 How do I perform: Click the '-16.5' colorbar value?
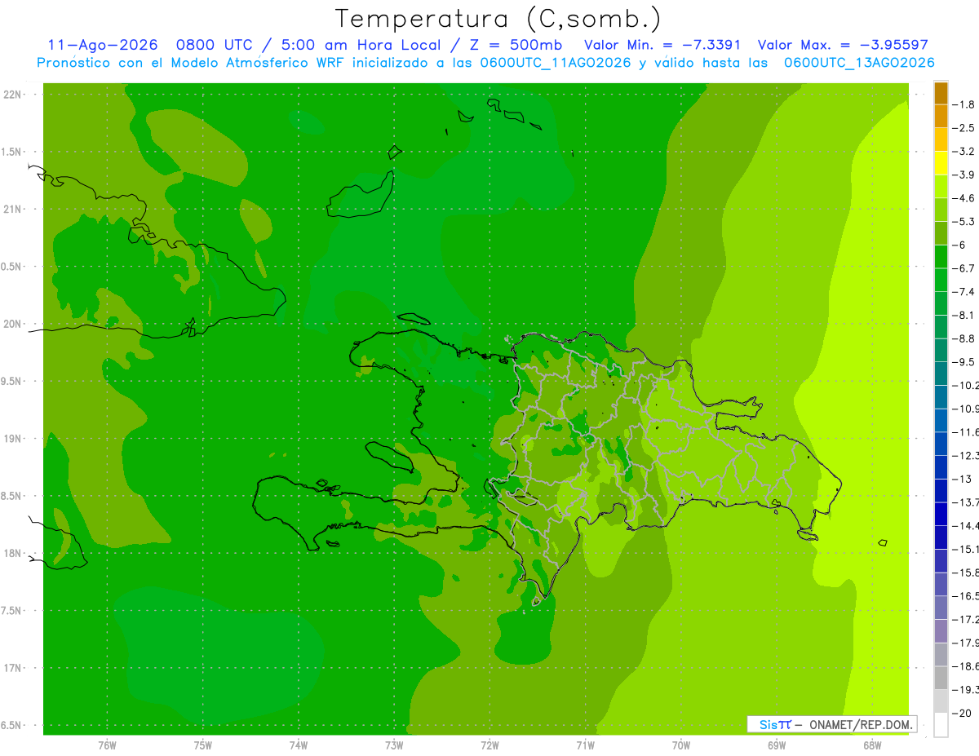pos(966,596)
